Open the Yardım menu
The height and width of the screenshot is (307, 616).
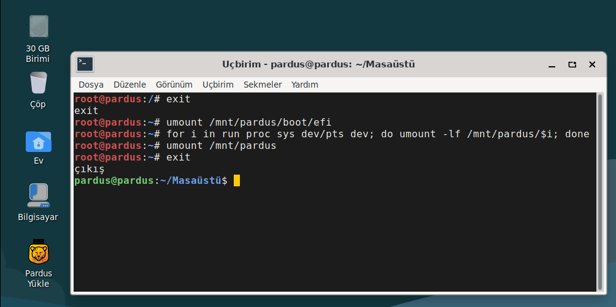(x=305, y=85)
